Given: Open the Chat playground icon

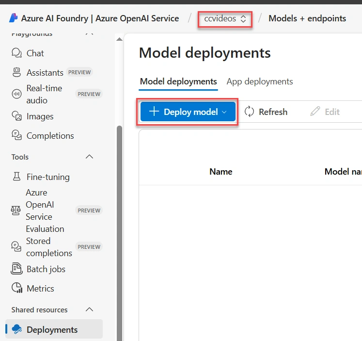Looking at the screenshot, I should coord(16,53).
